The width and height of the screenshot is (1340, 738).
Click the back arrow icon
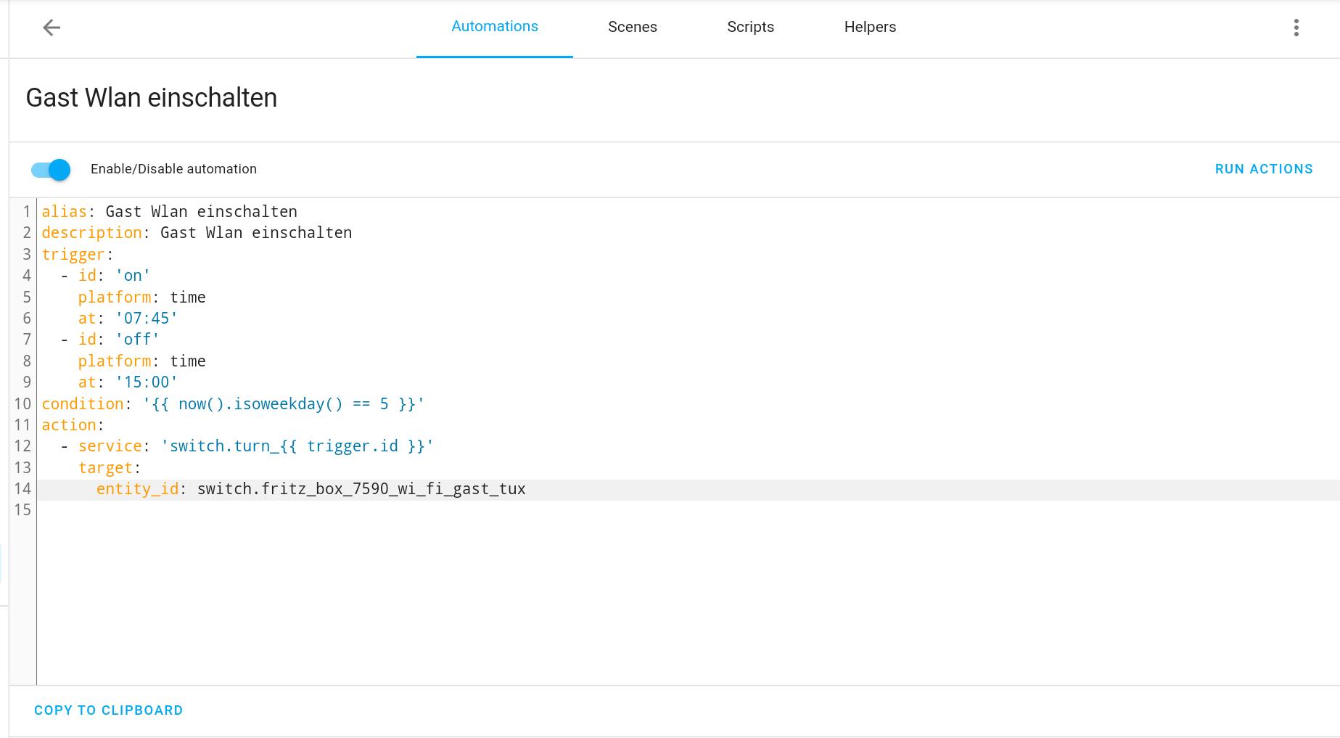click(51, 28)
